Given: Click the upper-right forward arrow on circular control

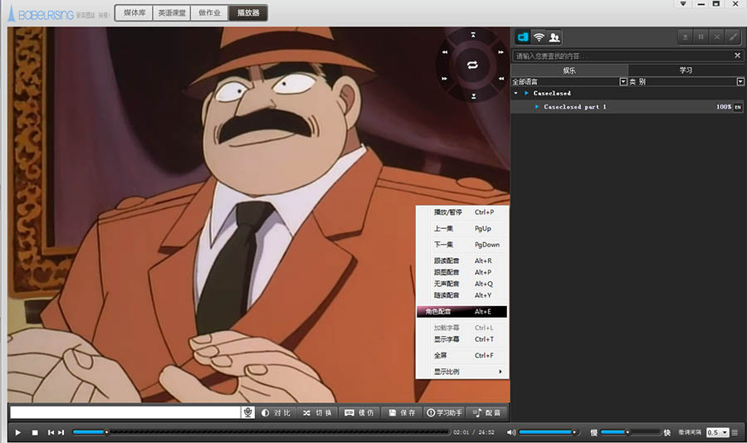Looking at the screenshot, I should click(500, 52).
